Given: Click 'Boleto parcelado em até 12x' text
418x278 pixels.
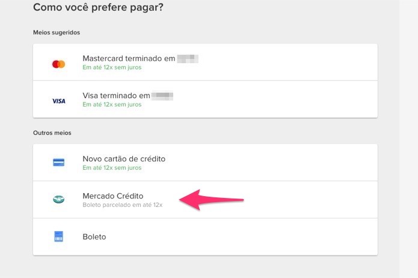Looking at the screenshot, I should (x=123, y=205).
